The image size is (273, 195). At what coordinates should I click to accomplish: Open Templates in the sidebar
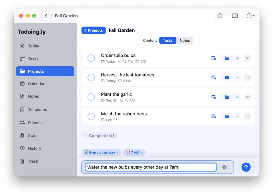pos(45,110)
